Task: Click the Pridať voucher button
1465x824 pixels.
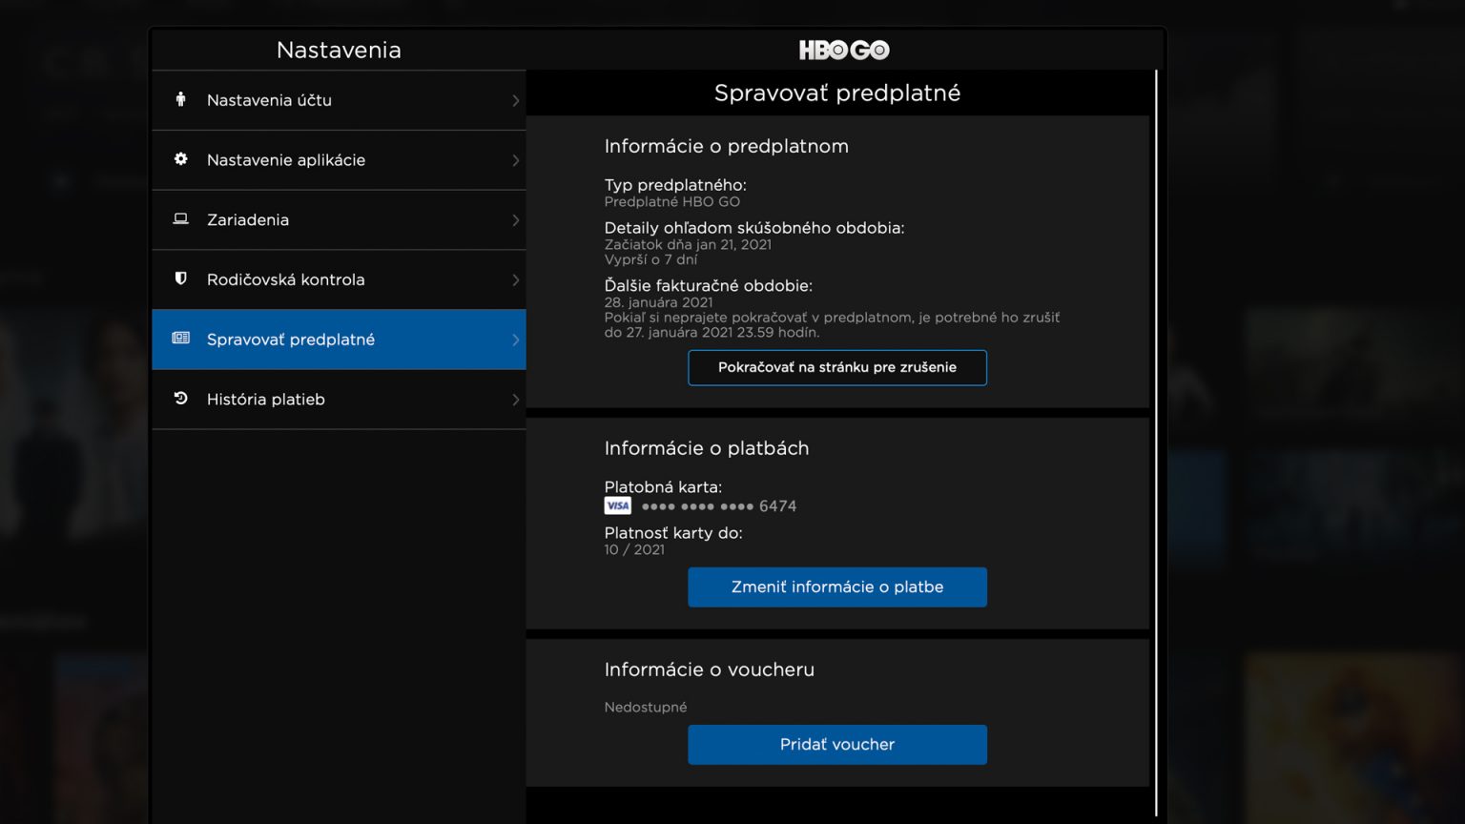Action: 837,744
